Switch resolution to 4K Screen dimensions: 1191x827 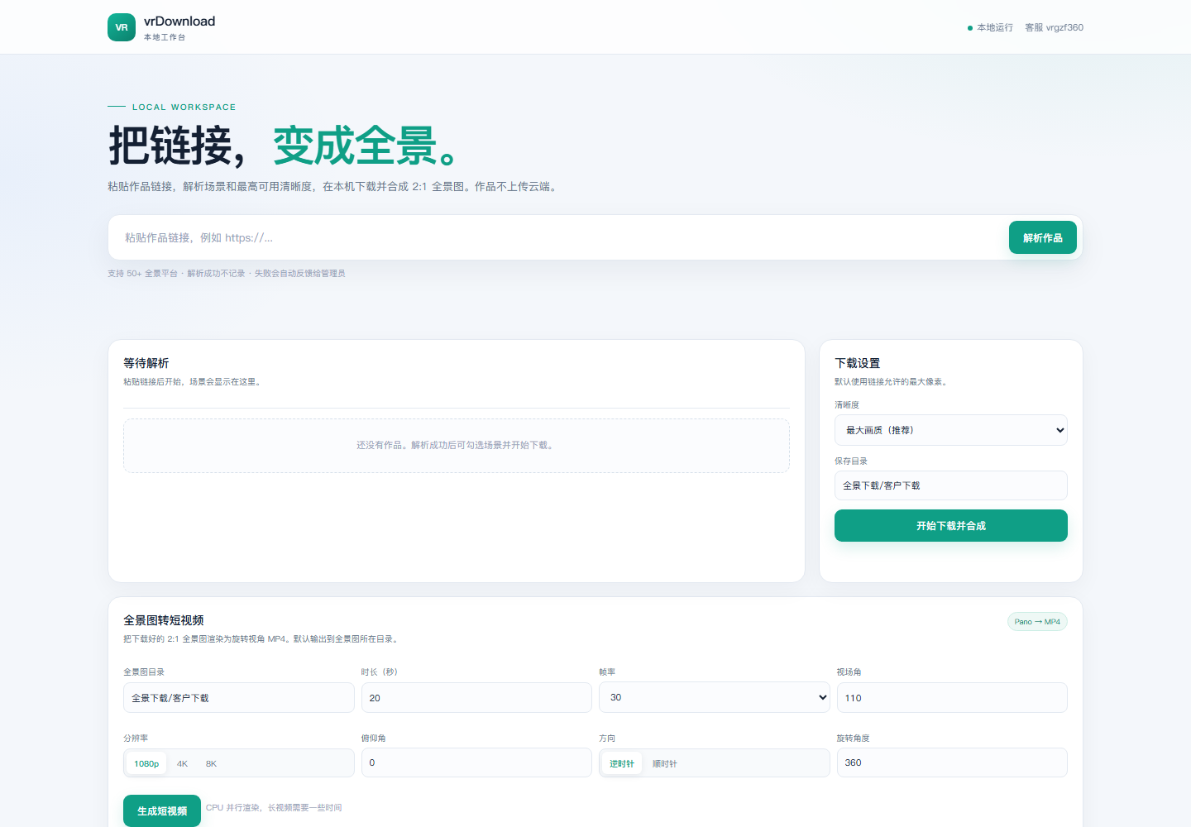tap(182, 763)
